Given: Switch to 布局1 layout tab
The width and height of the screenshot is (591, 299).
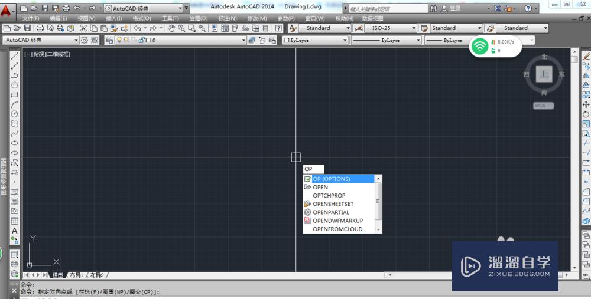Looking at the screenshot, I should (x=76, y=275).
